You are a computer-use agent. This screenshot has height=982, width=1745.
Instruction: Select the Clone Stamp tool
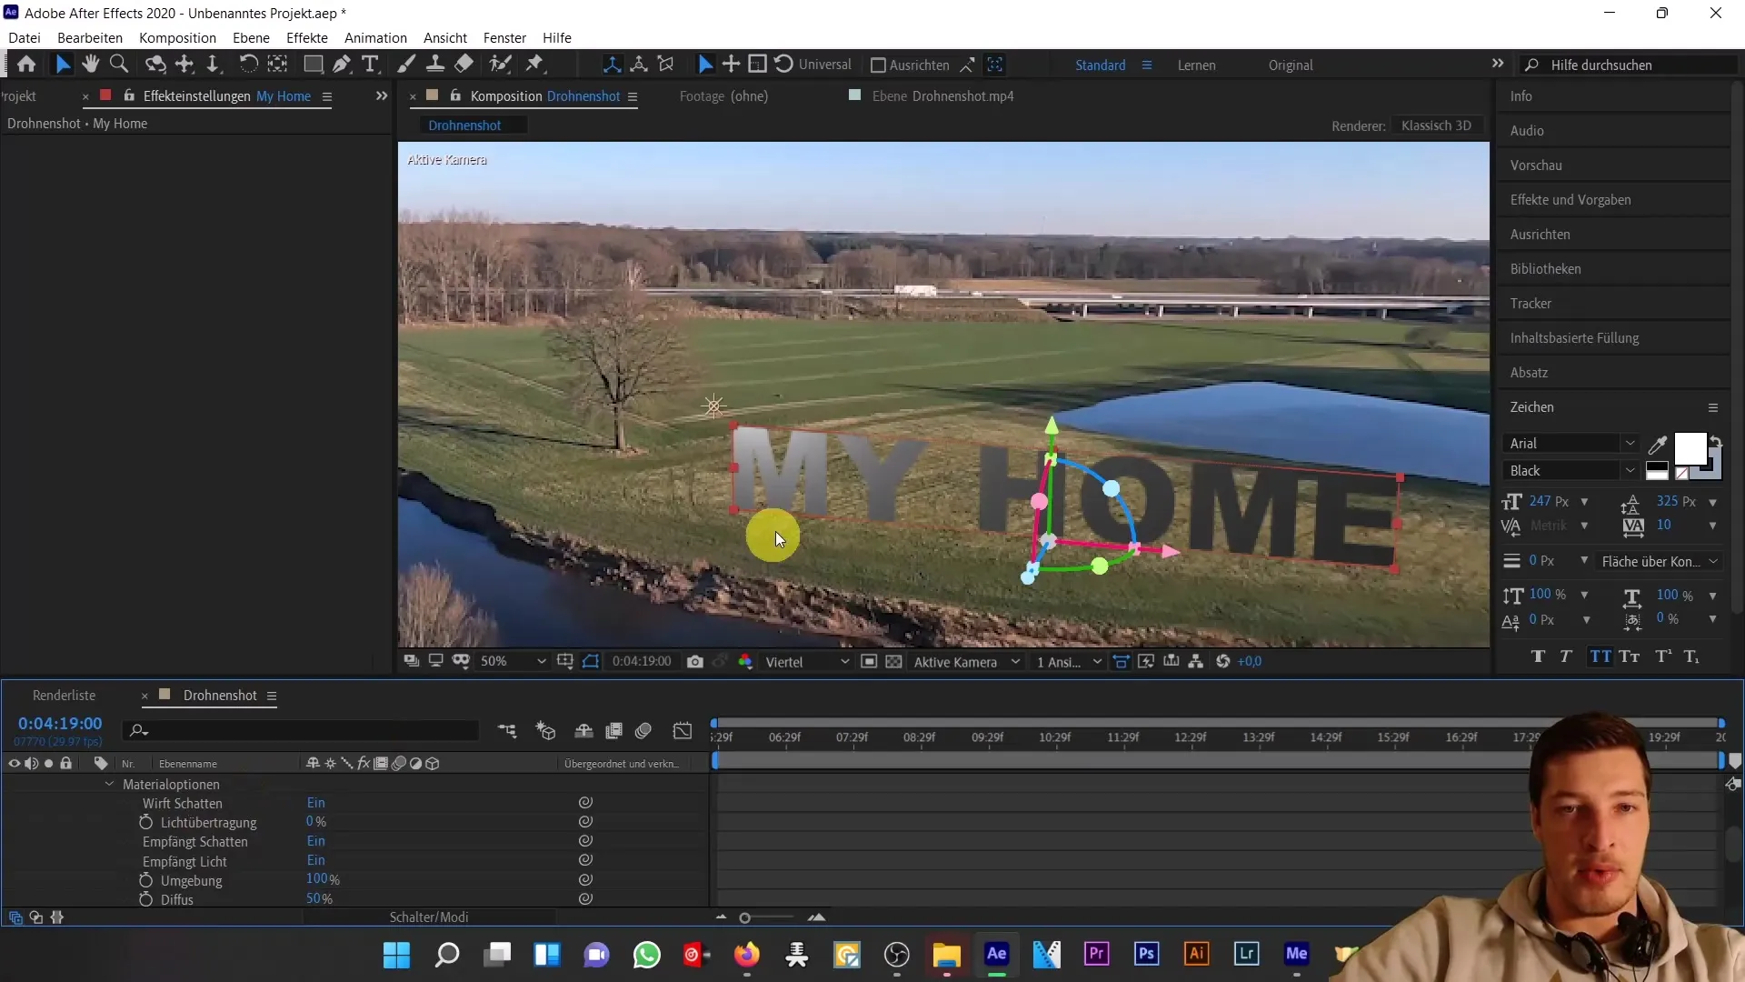tap(435, 65)
